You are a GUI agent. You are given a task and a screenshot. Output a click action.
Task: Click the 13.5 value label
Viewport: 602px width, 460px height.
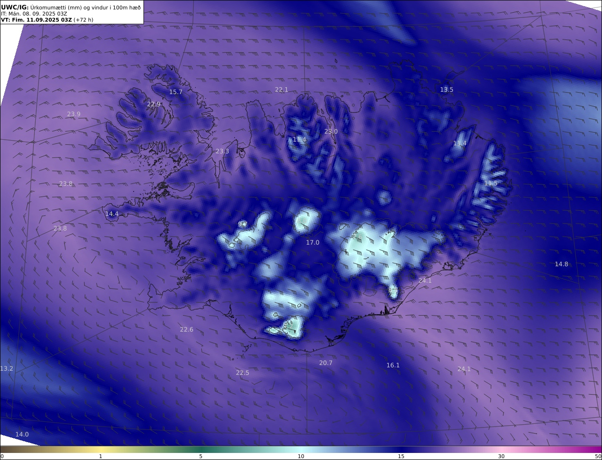point(447,90)
